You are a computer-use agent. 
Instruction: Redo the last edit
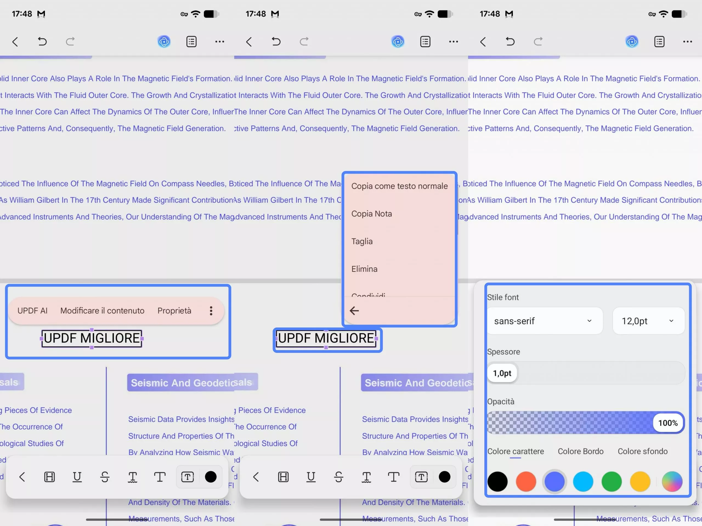pos(70,42)
